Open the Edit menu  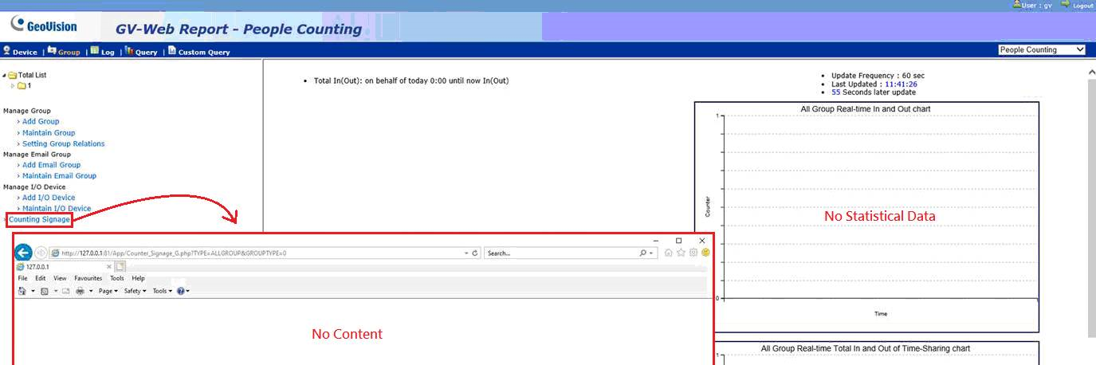click(41, 279)
